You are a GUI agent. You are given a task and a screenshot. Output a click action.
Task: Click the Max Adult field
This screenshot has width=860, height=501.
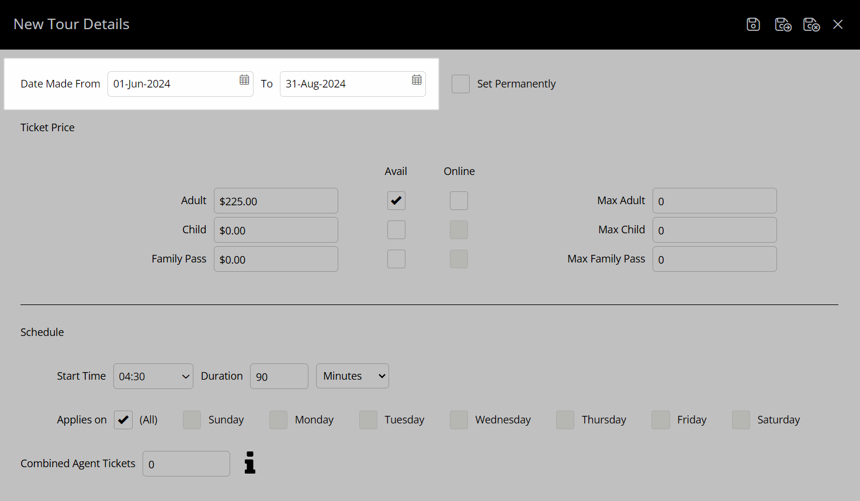click(x=715, y=201)
